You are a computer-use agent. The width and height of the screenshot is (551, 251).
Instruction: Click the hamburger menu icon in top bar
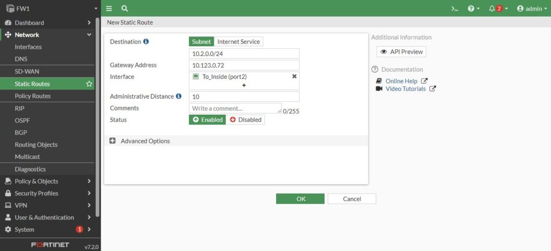tap(109, 9)
